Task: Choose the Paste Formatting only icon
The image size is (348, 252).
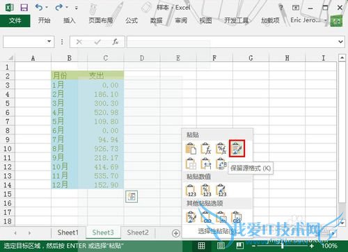Action: [191, 217]
